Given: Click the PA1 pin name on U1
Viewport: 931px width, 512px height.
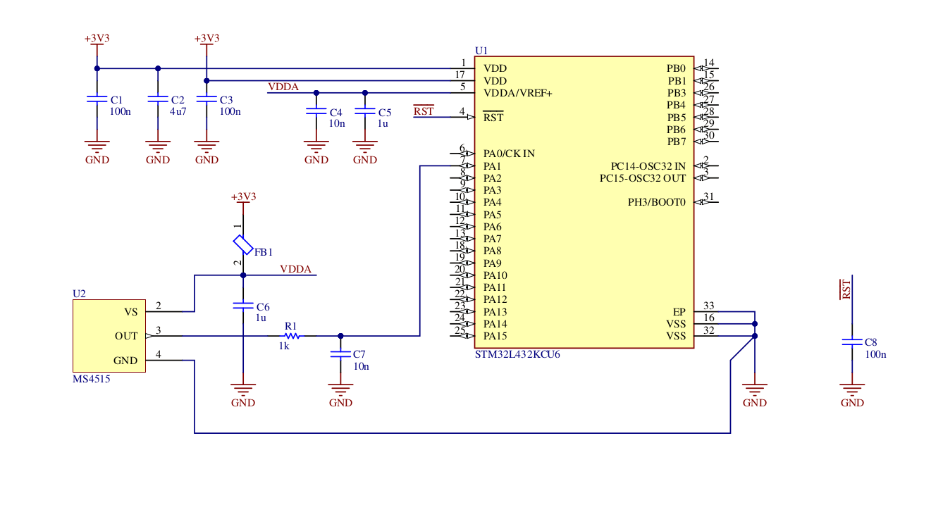Looking at the screenshot, I should (x=492, y=166).
